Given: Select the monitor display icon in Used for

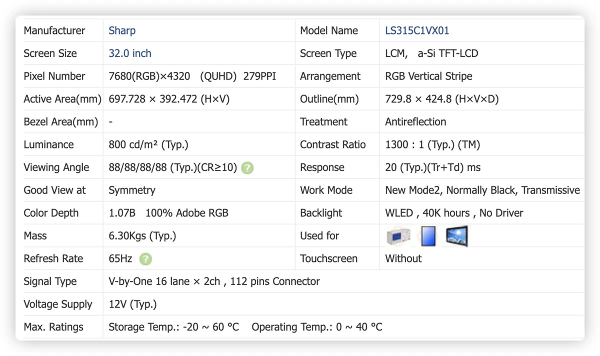Looking at the screenshot, I should coord(456,236).
